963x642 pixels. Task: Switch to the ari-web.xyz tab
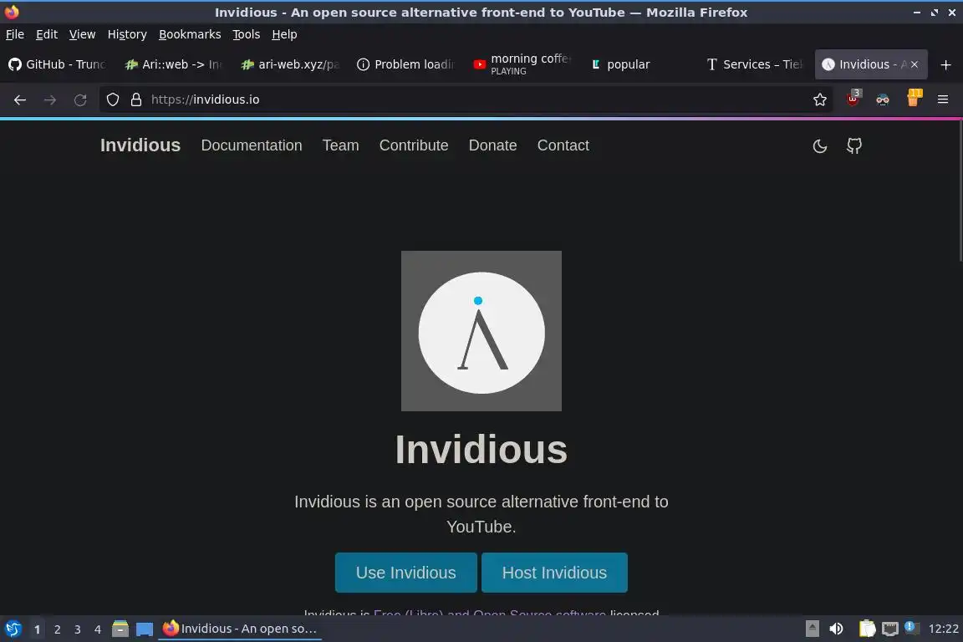(290, 64)
